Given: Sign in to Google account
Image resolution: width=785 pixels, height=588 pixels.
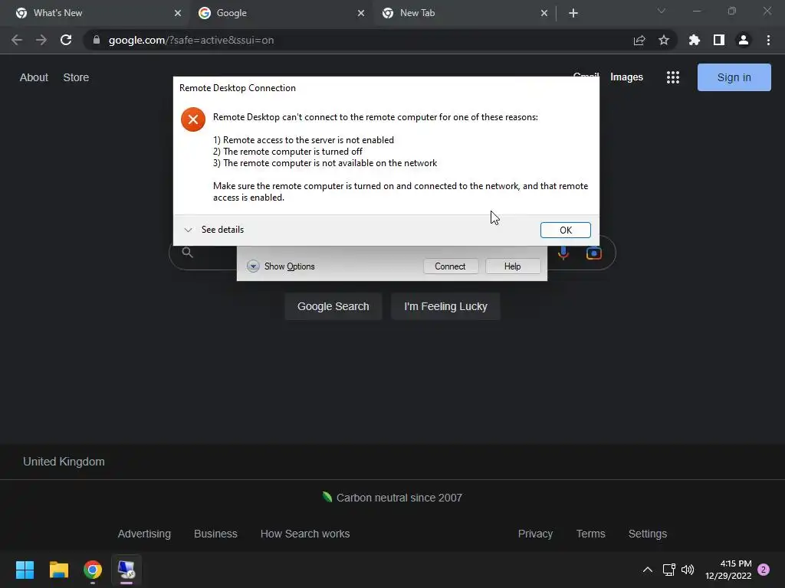Looking at the screenshot, I should [x=734, y=77].
